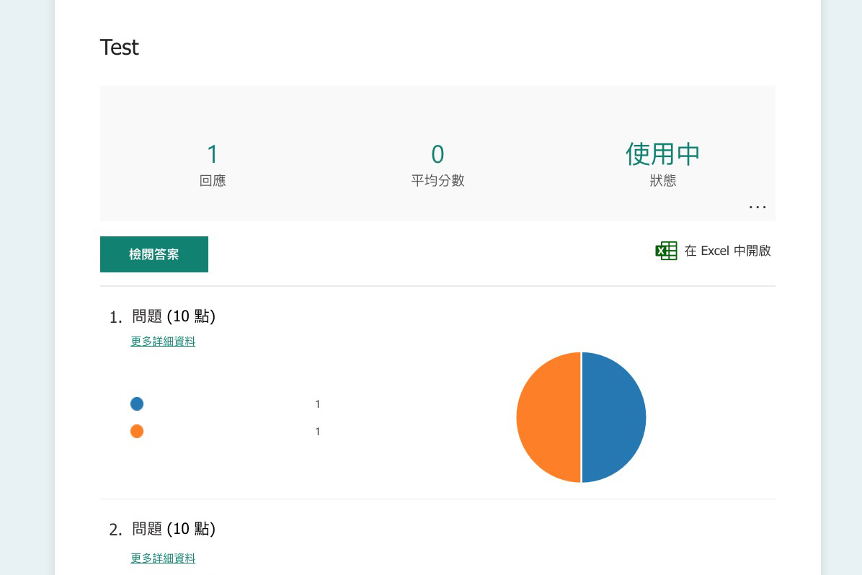Open the more options ellipsis menu
Viewport: 862px width, 575px height.
tap(757, 207)
